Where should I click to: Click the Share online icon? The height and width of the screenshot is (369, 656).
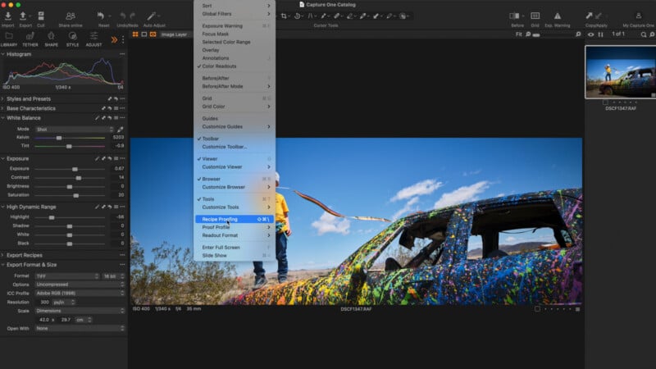(71, 16)
